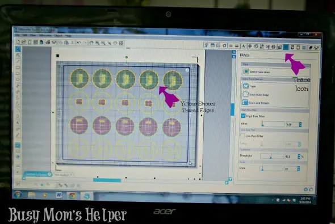Click the highlighted Trace icon in top toolbar
335x224 pixels.
click(286, 47)
